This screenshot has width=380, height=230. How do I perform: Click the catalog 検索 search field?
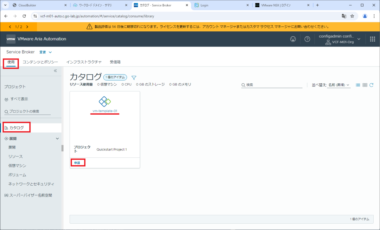[x=272, y=85]
